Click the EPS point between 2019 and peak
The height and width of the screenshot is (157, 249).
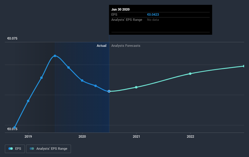[x=42, y=78]
